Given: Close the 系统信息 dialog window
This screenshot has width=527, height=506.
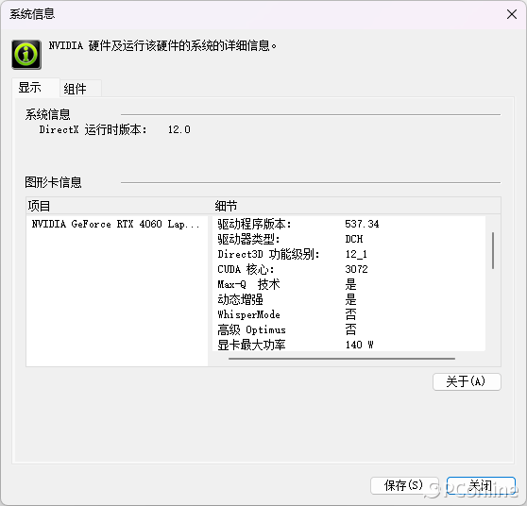Looking at the screenshot, I should [x=512, y=14].
